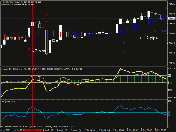
Task: Click the 8 Jun 01:44 time label
Action: (104, 130)
